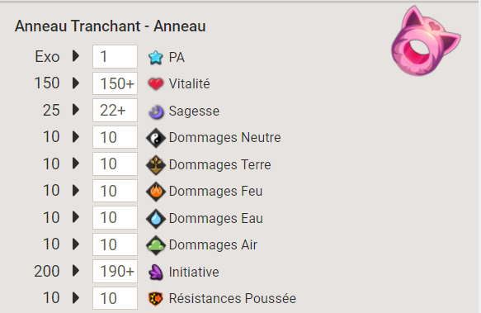Click the arrow beside Initiative max 200
Image resolution: width=481 pixels, height=313 pixels.
tap(76, 271)
